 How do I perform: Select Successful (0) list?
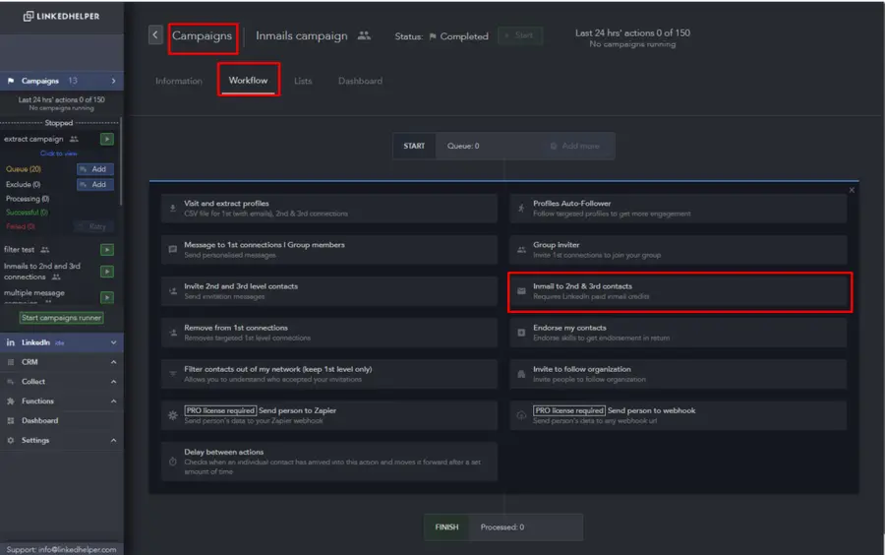click(x=27, y=213)
